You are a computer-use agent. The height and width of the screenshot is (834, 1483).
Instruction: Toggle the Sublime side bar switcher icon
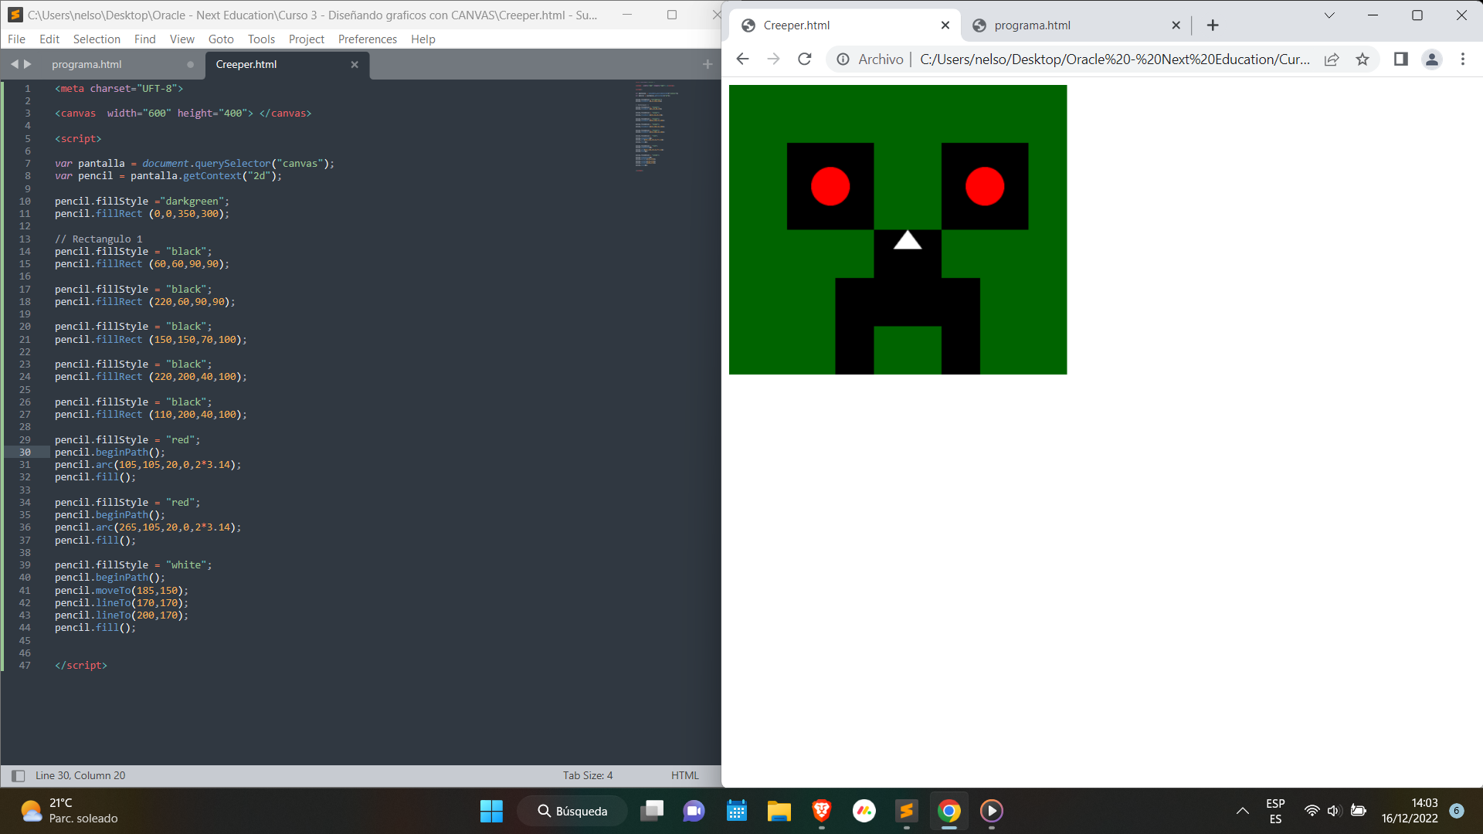tap(18, 776)
